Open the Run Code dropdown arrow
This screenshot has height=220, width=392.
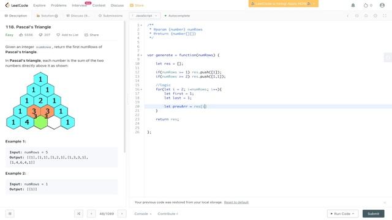[353, 214]
